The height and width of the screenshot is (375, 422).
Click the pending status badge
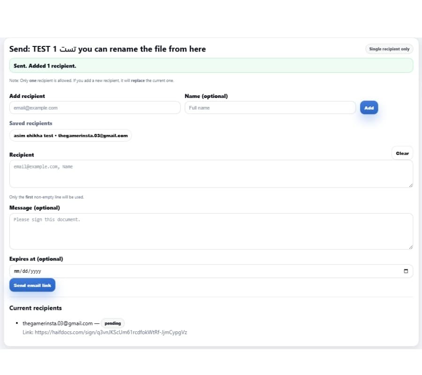(x=113, y=323)
